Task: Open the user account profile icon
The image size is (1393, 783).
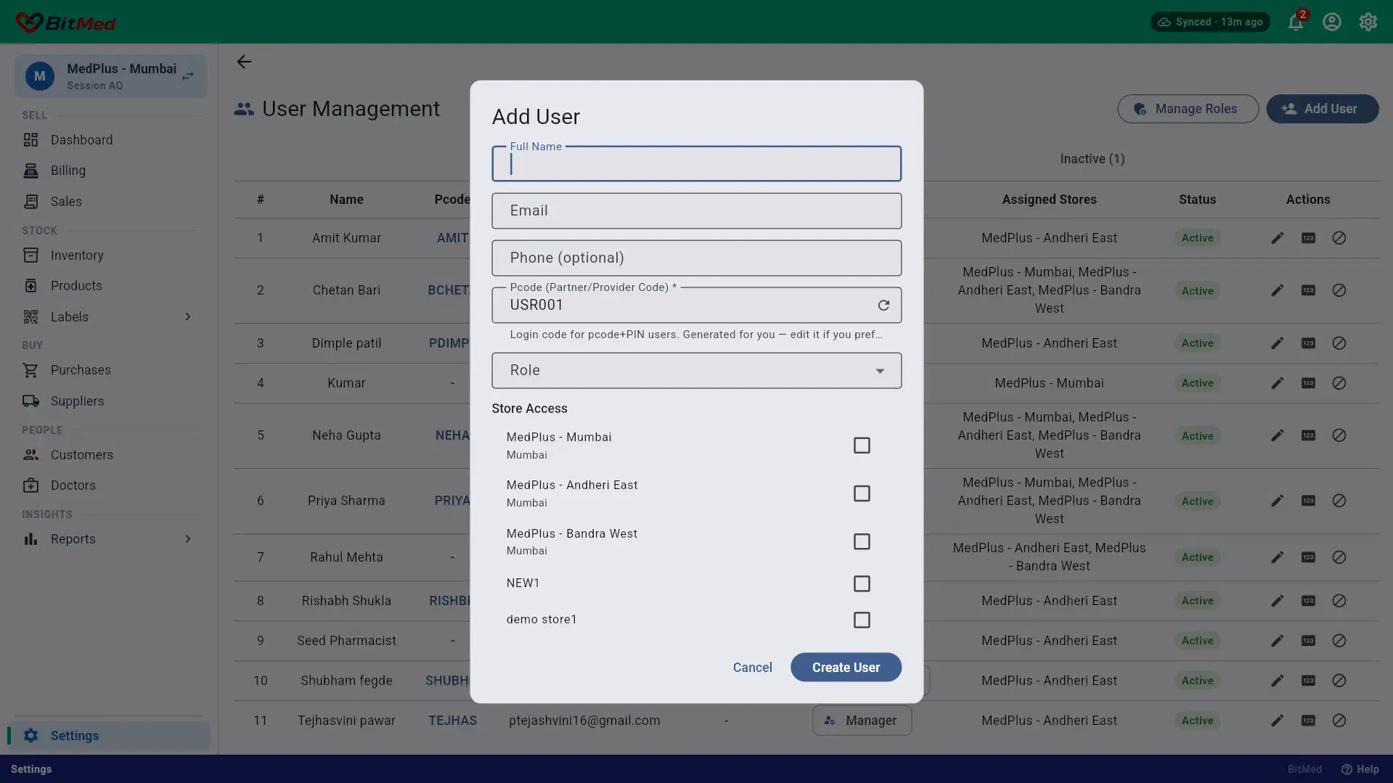Action: [x=1332, y=22]
